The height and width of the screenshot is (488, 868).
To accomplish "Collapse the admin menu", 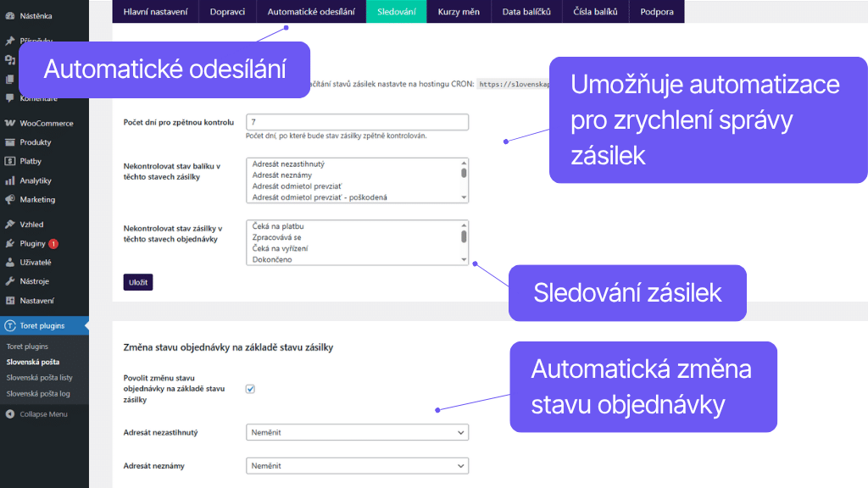I will tap(39, 413).
